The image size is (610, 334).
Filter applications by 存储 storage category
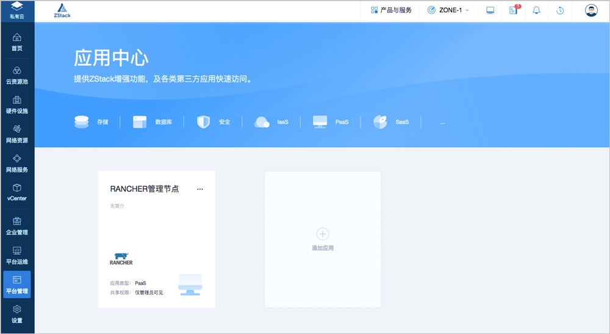[91, 122]
